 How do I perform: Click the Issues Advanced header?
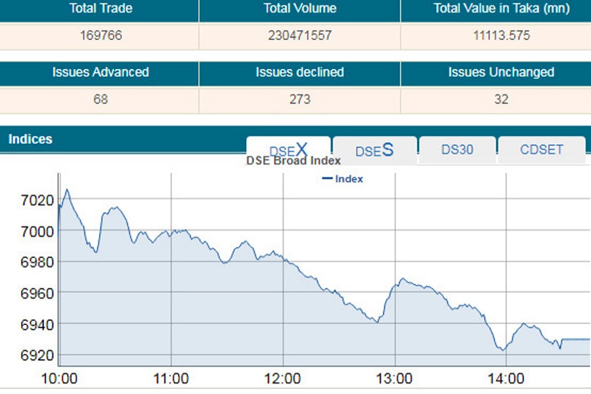[x=100, y=72]
